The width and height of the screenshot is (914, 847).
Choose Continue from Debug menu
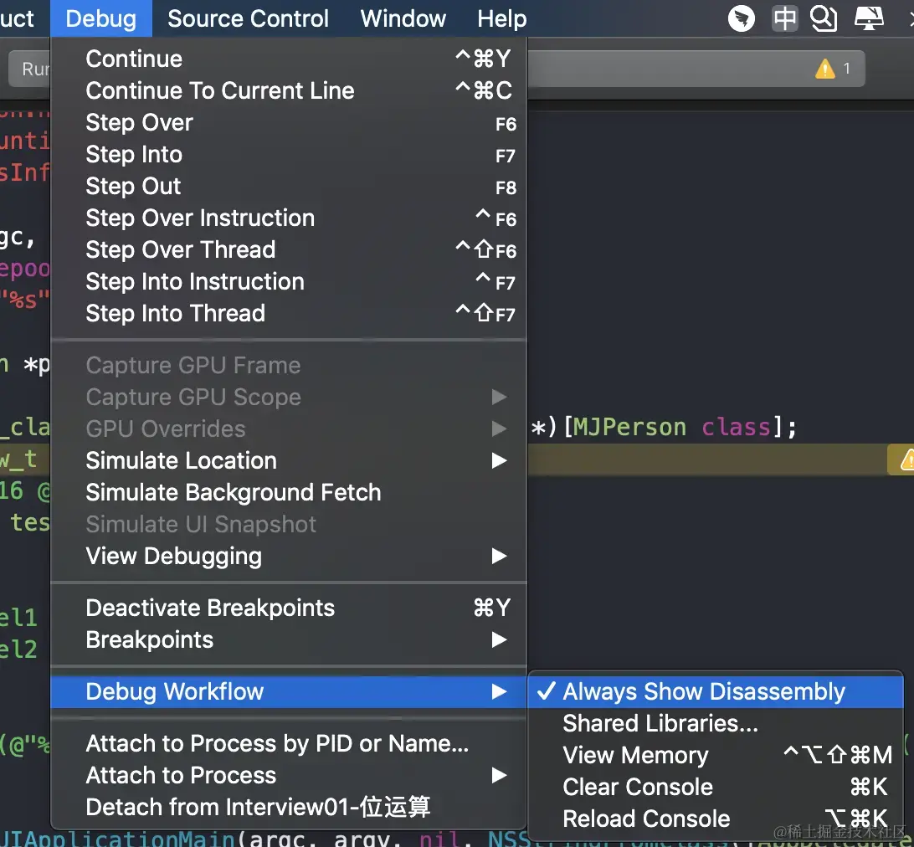pos(289,59)
